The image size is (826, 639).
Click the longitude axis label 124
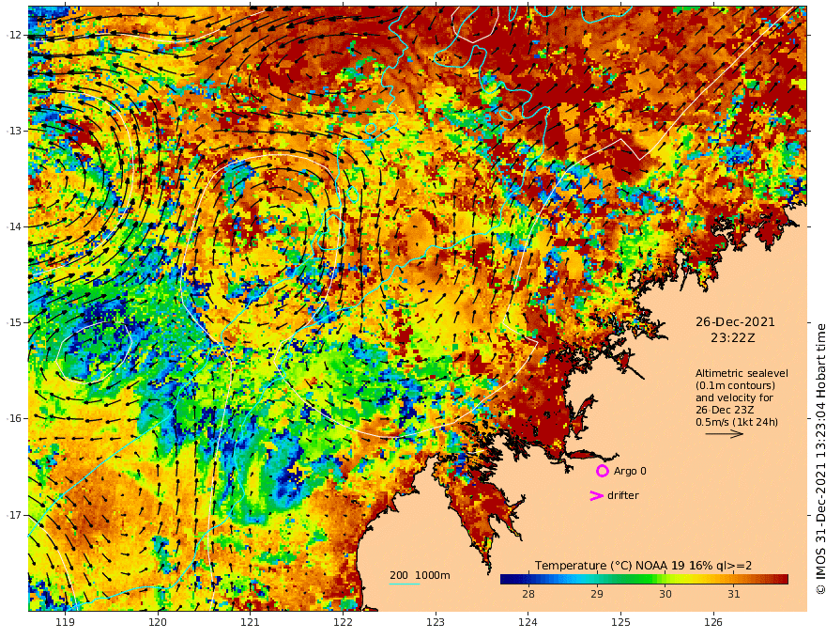coord(528,623)
